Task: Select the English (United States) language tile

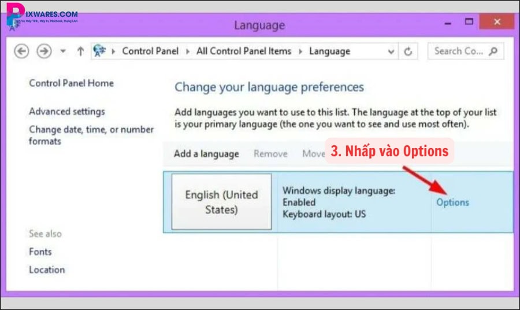Action: point(222,202)
